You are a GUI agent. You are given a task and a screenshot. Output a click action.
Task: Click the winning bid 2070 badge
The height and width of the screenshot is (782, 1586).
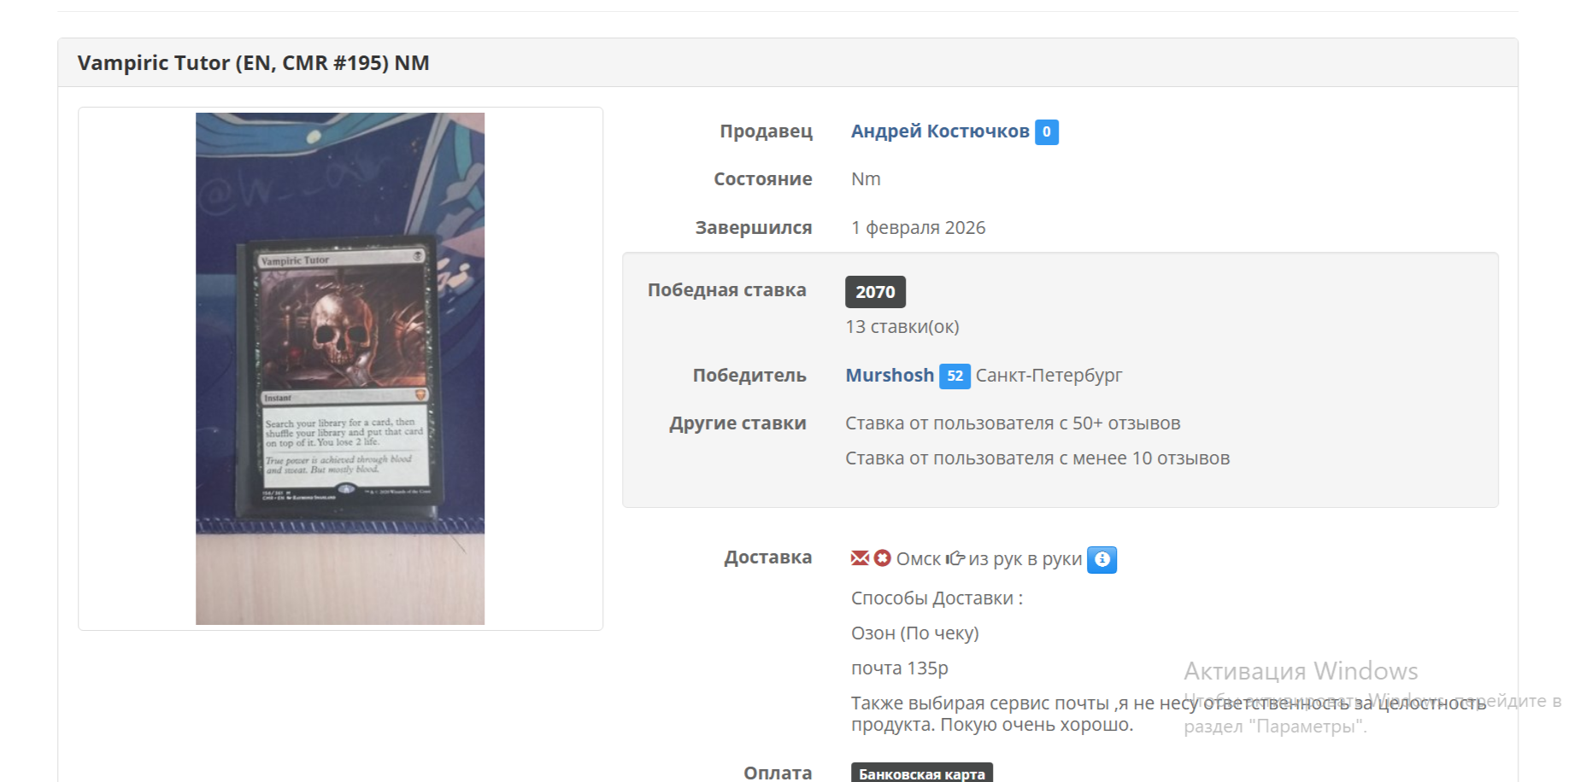pyautogui.click(x=875, y=292)
